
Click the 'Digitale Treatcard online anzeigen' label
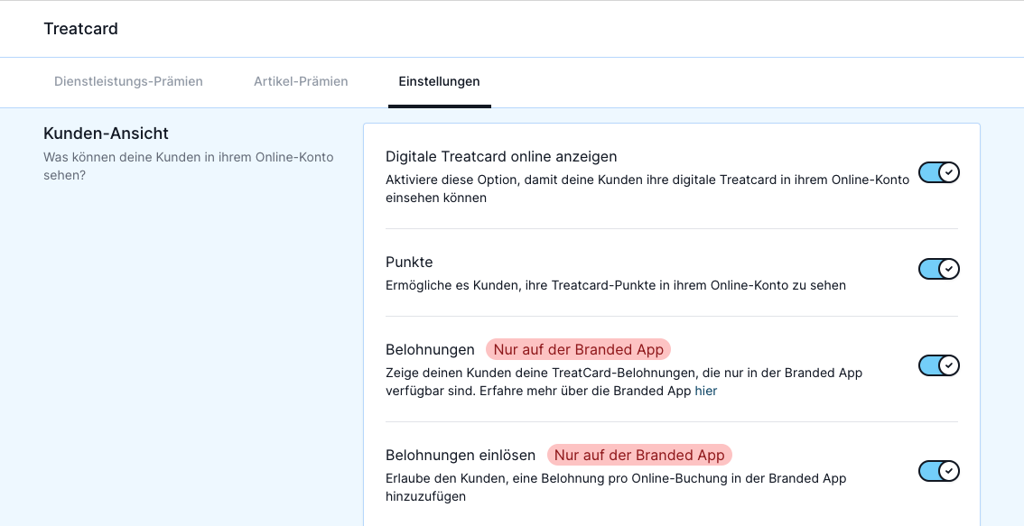pyautogui.click(x=501, y=157)
